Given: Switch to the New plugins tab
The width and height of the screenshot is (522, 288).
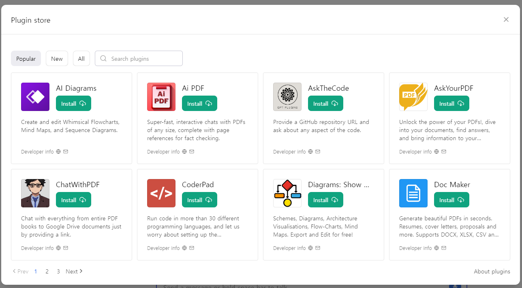Looking at the screenshot, I should [x=57, y=58].
